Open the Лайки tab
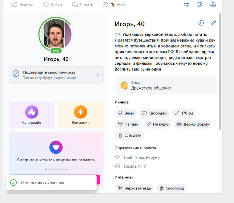Image resolution: width=234 pixels, height=203 pixels. pos(53,5)
